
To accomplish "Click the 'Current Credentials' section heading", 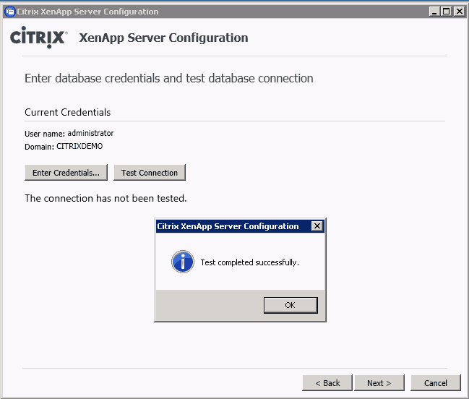I will (x=68, y=112).
